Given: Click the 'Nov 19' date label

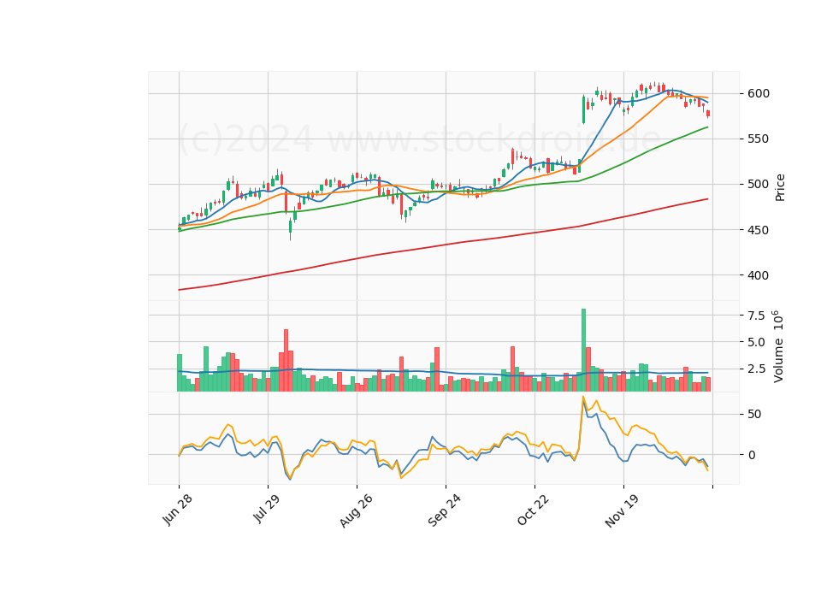Looking at the screenshot, I should (622, 510).
